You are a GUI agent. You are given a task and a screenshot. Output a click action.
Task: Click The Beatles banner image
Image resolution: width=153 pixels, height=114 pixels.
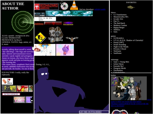[x=69, y=14]
